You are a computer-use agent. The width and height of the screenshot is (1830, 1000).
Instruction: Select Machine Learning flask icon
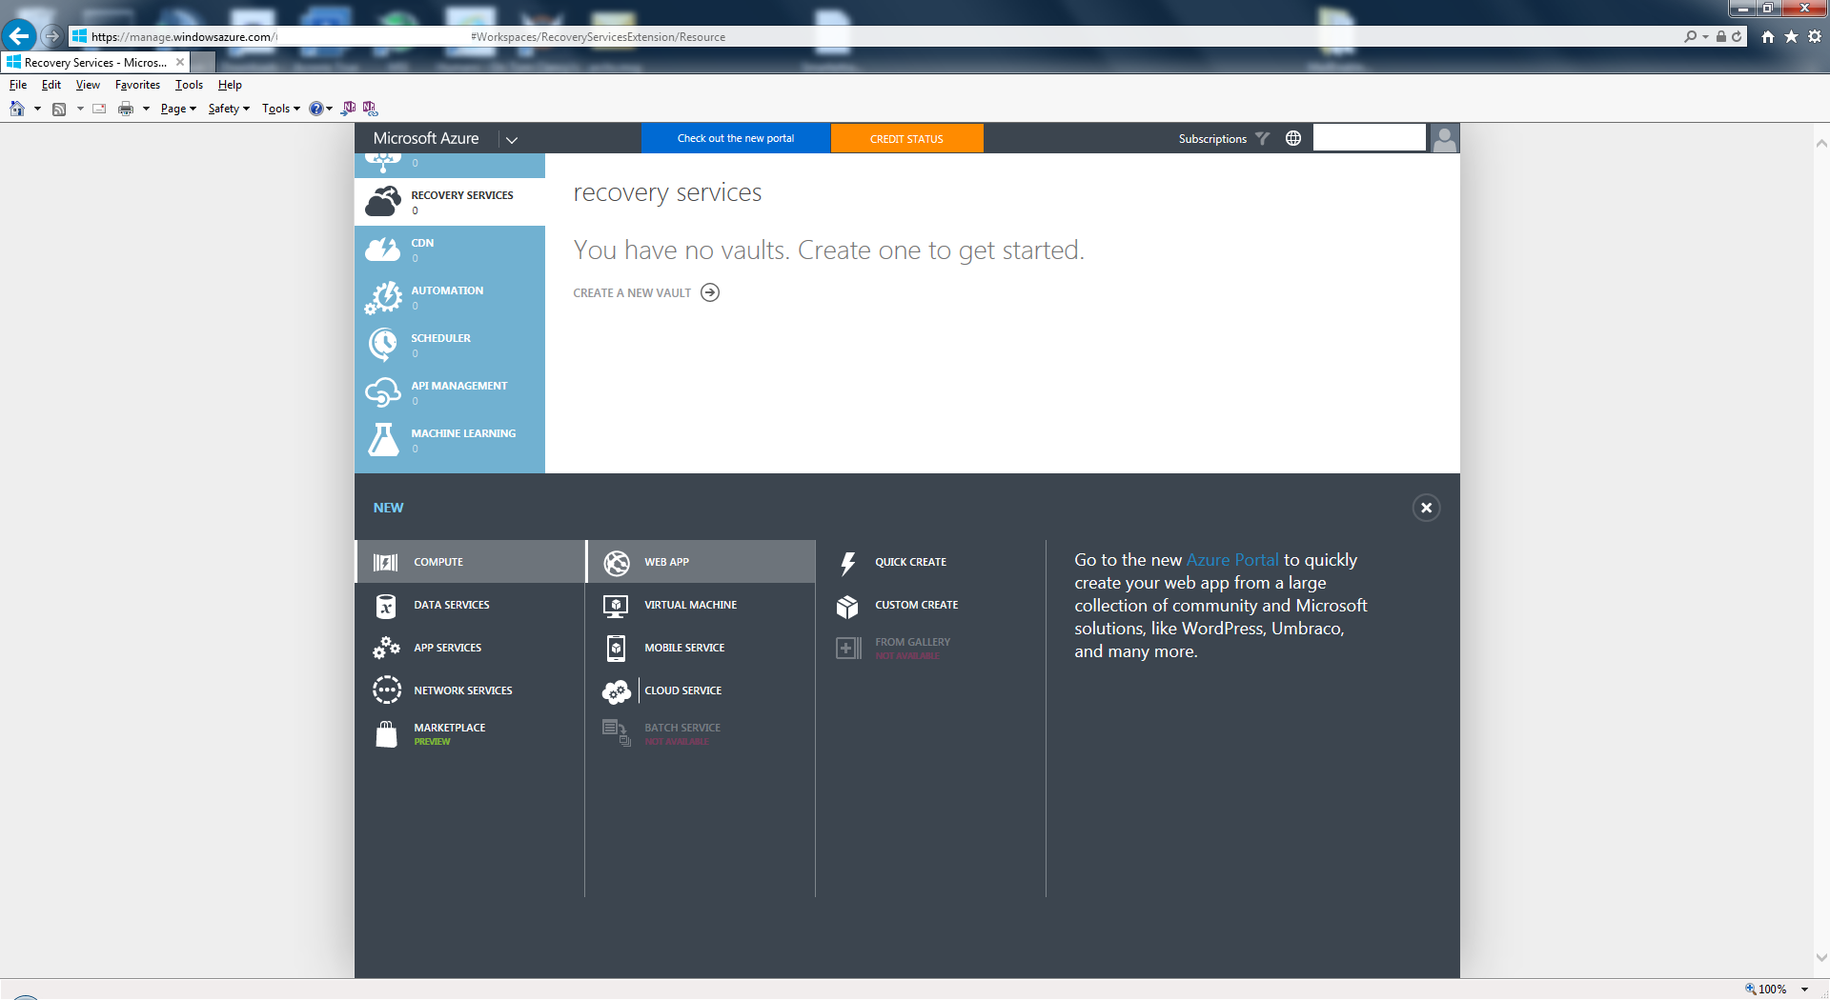coord(383,439)
